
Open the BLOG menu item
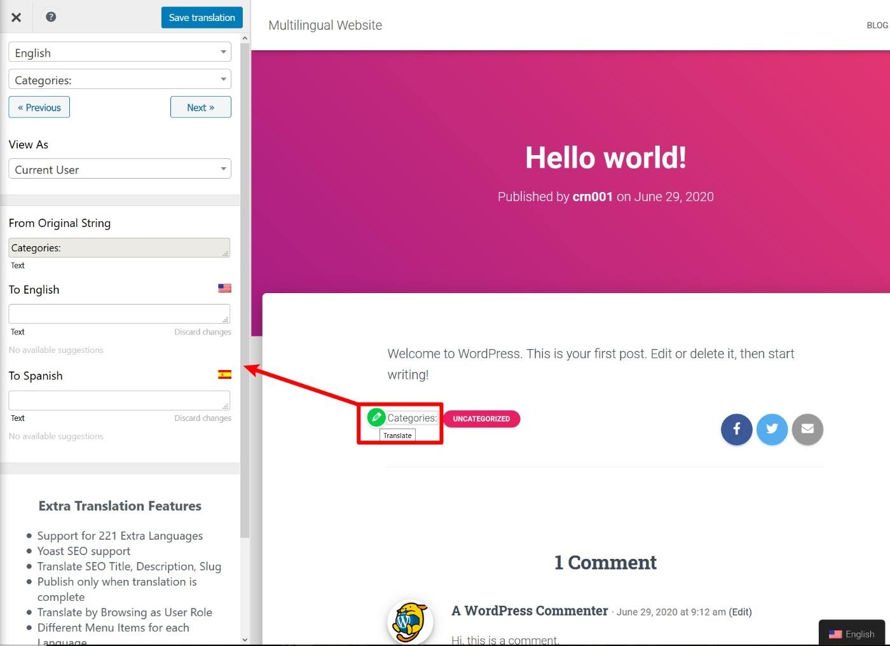(x=877, y=25)
